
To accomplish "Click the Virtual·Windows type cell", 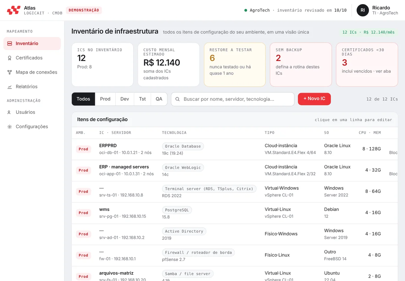I will [x=282, y=188].
